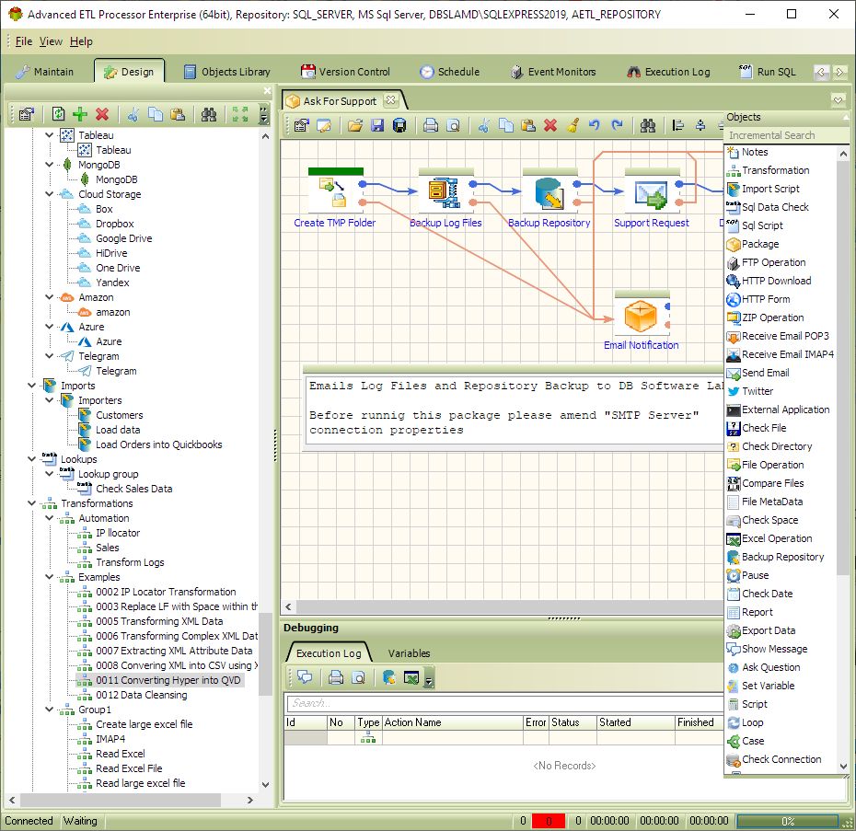The height and width of the screenshot is (831, 856).
Task: Click the green plus add icon in left toolbar
Action: pyautogui.click(x=80, y=113)
